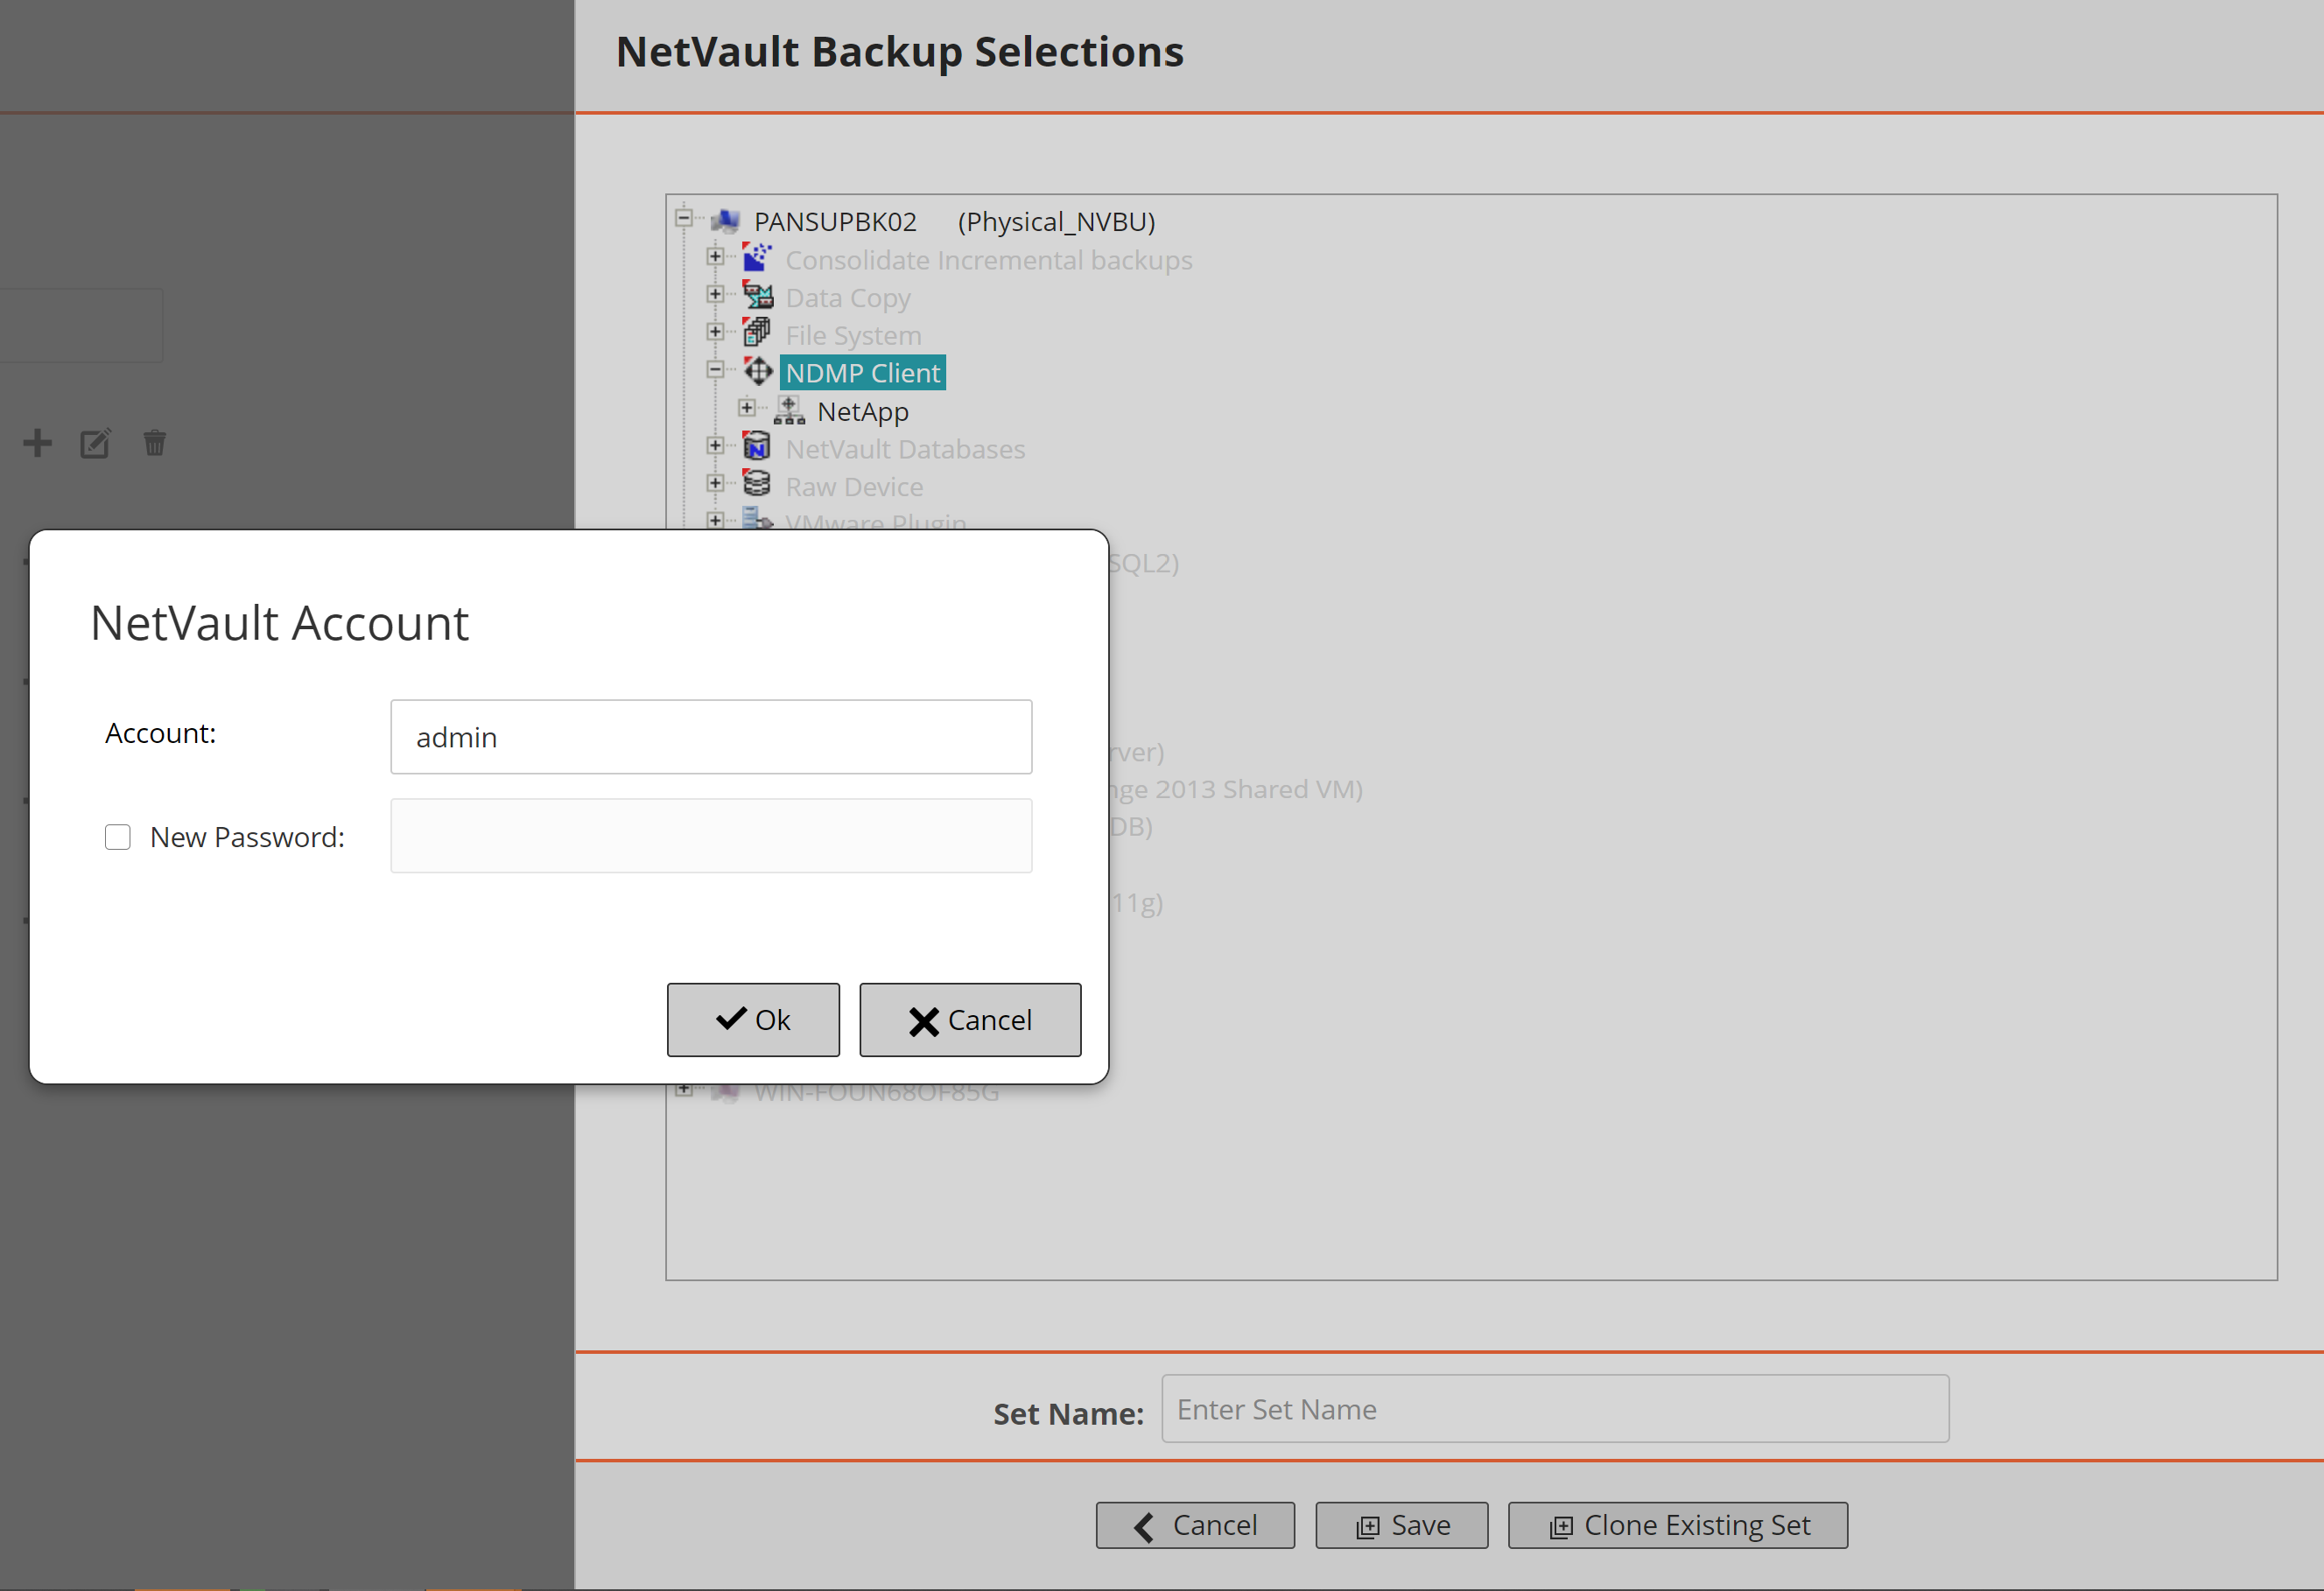2324x1591 pixels.
Task: Click the Clone Existing Set button
Action: coord(1677,1525)
